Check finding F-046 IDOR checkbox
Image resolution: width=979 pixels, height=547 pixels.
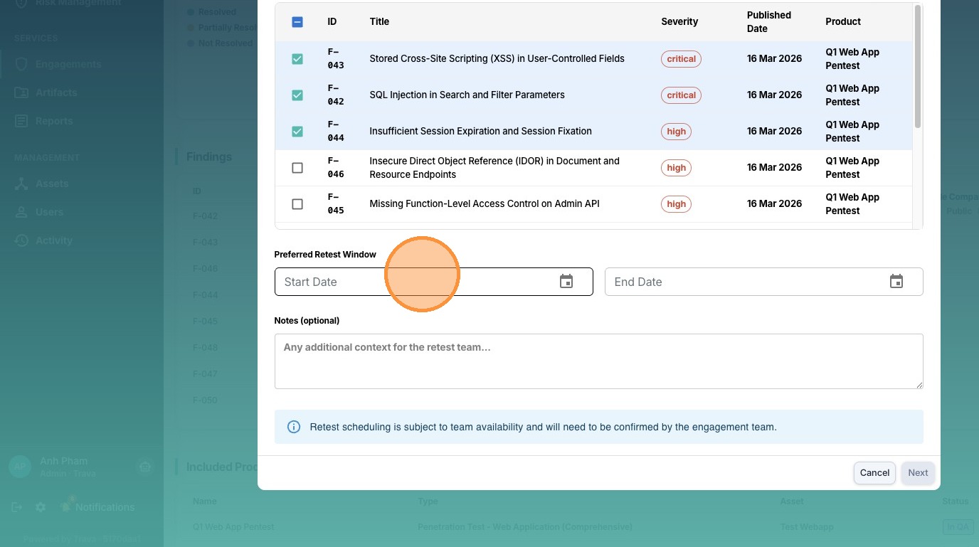click(297, 168)
